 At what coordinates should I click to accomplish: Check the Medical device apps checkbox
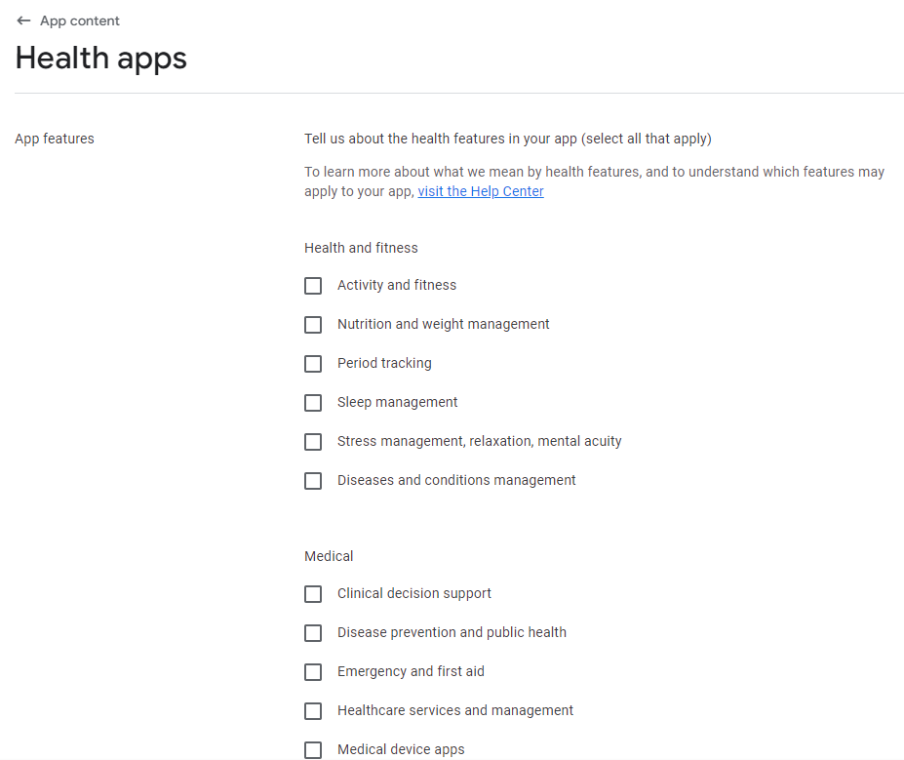point(313,749)
